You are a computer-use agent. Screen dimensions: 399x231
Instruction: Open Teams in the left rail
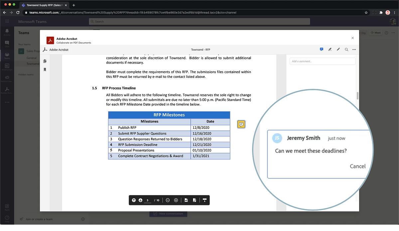[x=7, y=55]
